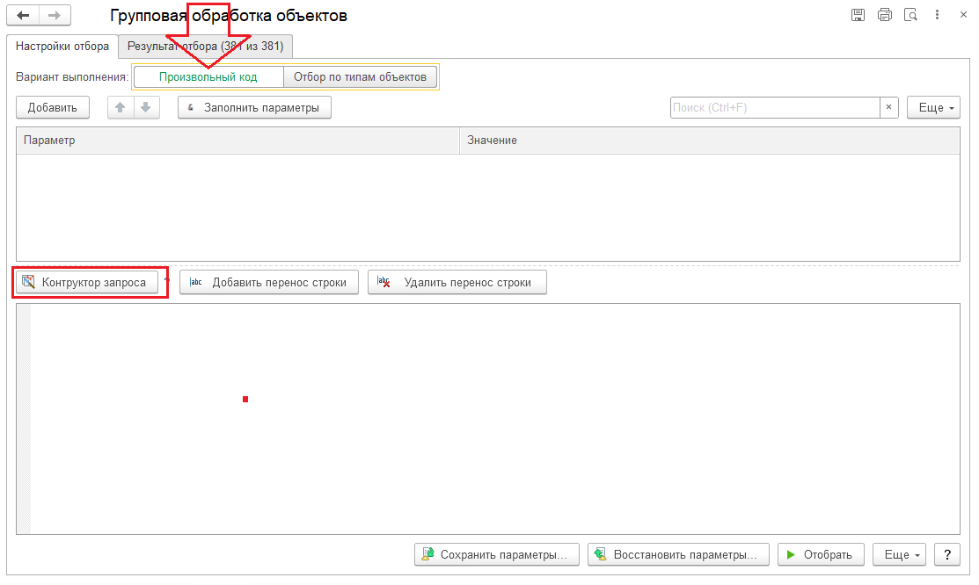
Task: Click Заполнить параметры button
Action: click(254, 107)
